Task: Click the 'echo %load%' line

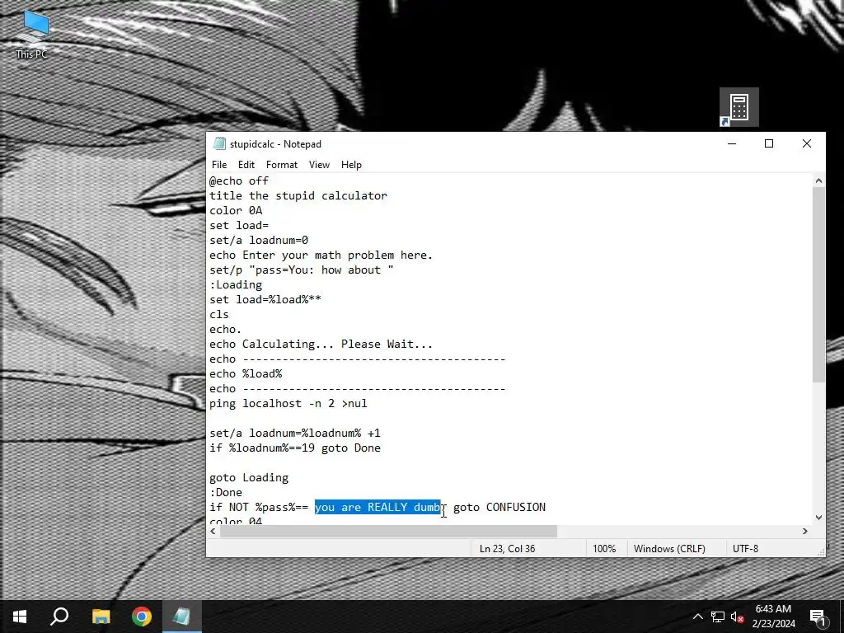Action: pyautogui.click(x=246, y=373)
